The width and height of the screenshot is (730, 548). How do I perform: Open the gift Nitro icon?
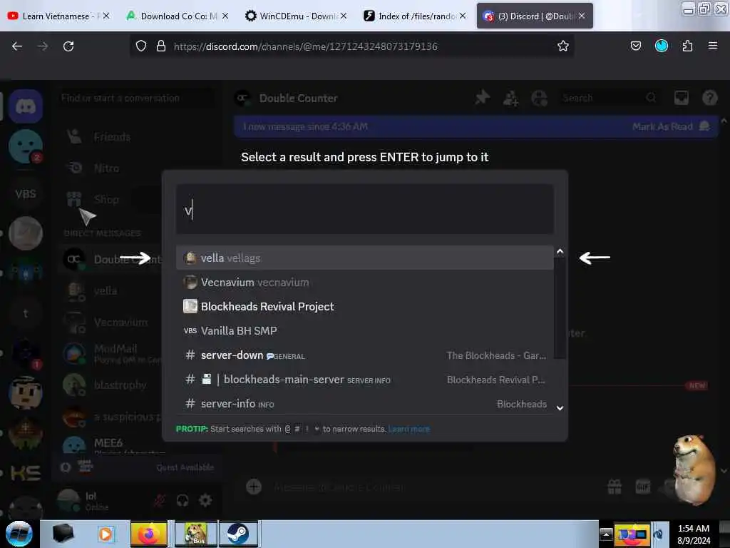pos(615,487)
